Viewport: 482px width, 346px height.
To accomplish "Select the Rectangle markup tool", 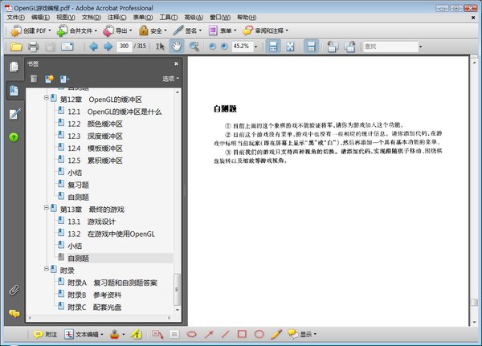I will [x=242, y=334].
